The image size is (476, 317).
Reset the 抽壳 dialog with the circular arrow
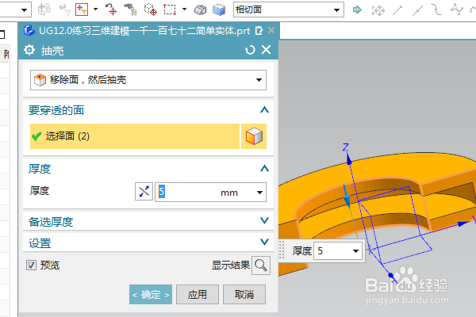[x=250, y=50]
